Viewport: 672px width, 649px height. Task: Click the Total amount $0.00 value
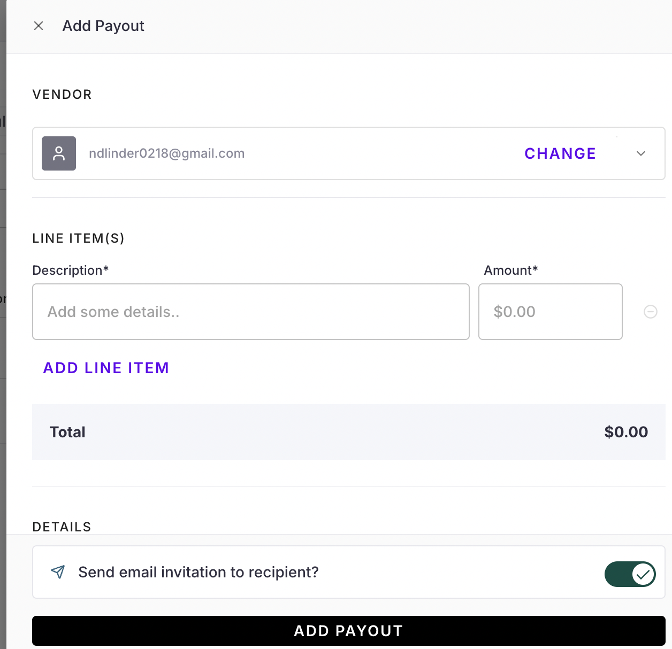(626, 432)
